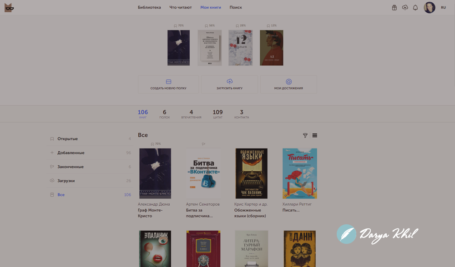Open the 28% read '12 стульев' thumbnail
This screenshot has width=455, height=267.
[x=240, y=48]
